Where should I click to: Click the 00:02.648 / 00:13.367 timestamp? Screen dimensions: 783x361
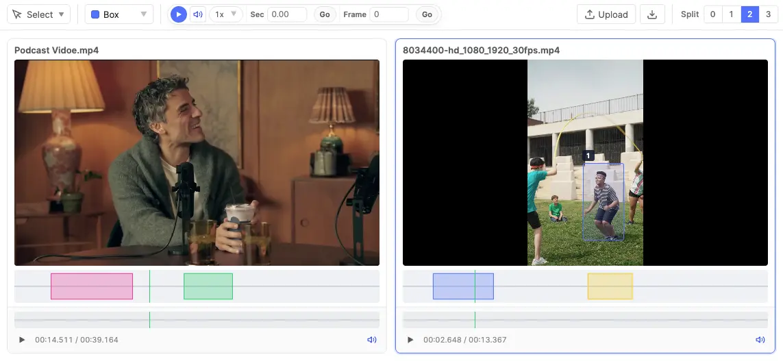click(x=465, y=340)
